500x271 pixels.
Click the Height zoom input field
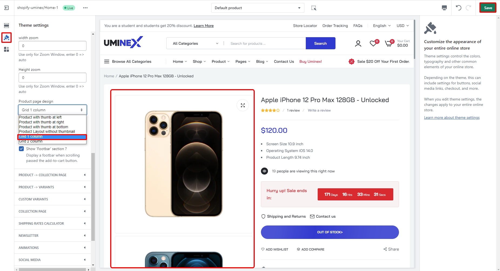(x=52, y=78)
